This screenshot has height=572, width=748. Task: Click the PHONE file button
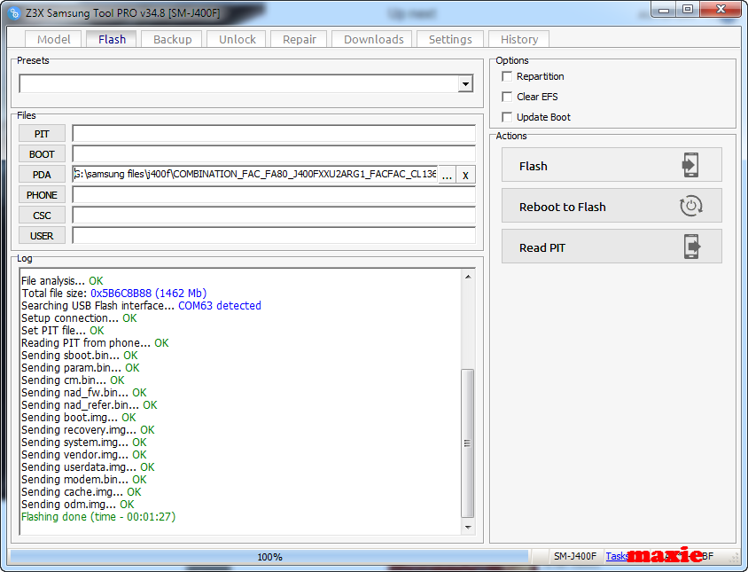42,195
